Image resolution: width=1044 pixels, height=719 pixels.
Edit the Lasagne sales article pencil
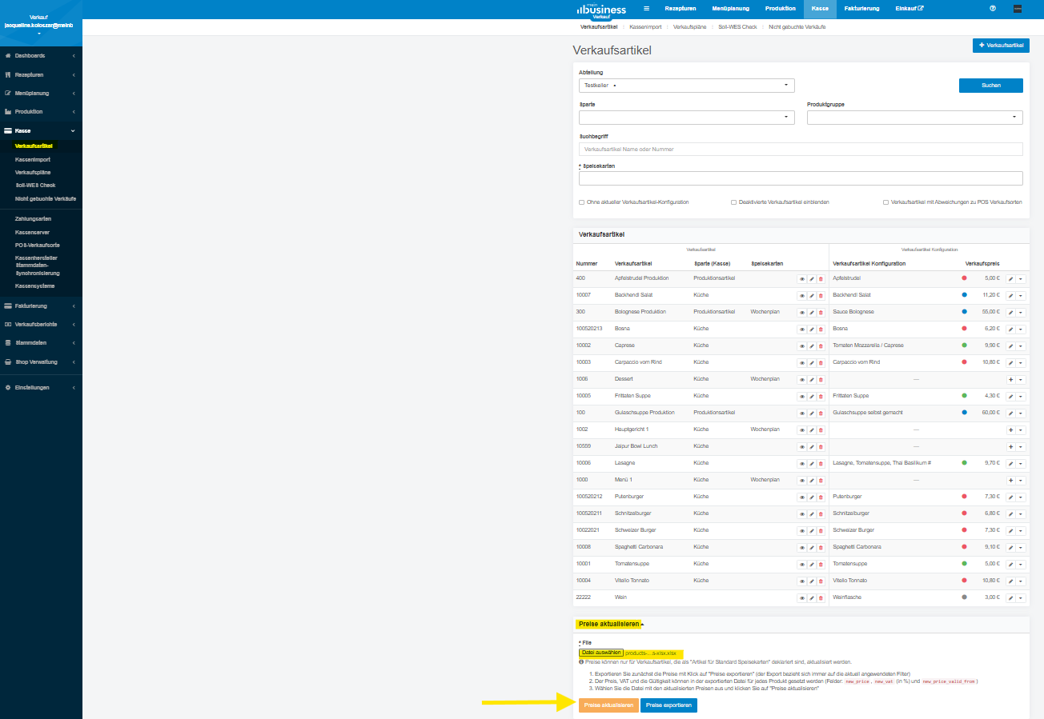811,463
